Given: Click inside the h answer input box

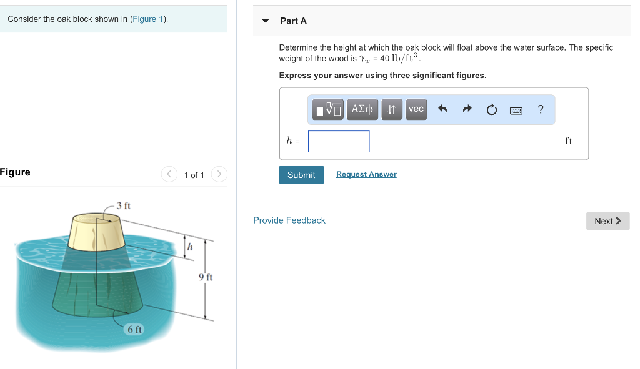Looking at the screenshot, I should (x=338, y=141).
